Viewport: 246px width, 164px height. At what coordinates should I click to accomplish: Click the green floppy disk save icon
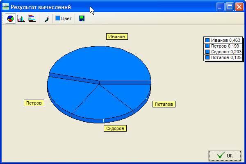pyautogui.click(x=82, y=18)
